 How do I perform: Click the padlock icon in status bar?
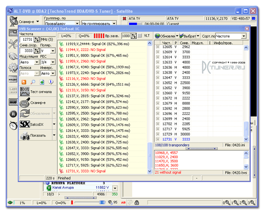point(137,202)
